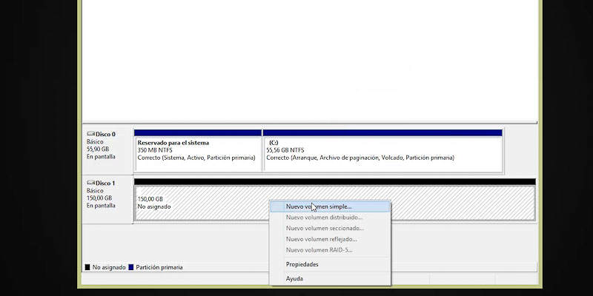Click the blue Partición primaria legend swatch
This screenshot has width=593, height=296.
click(131, 267)
